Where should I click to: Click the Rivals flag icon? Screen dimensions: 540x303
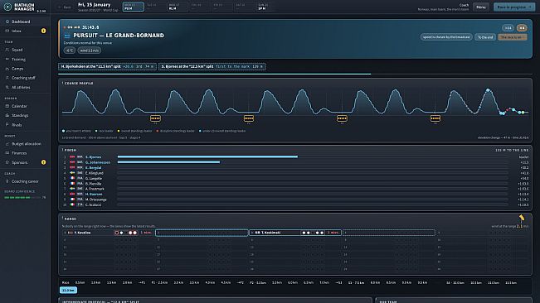tap(7, 125)
